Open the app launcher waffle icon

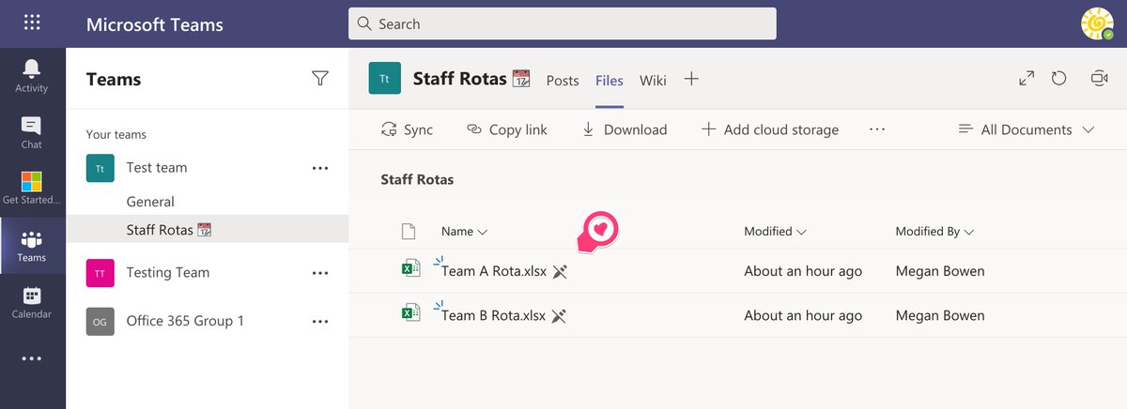pyautogui.click(x=32, y=23)
